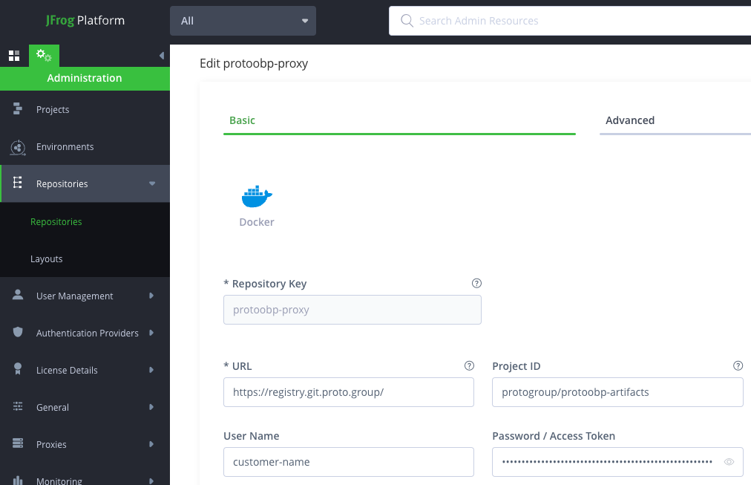Click into the Project ID field

click(618, 392)
